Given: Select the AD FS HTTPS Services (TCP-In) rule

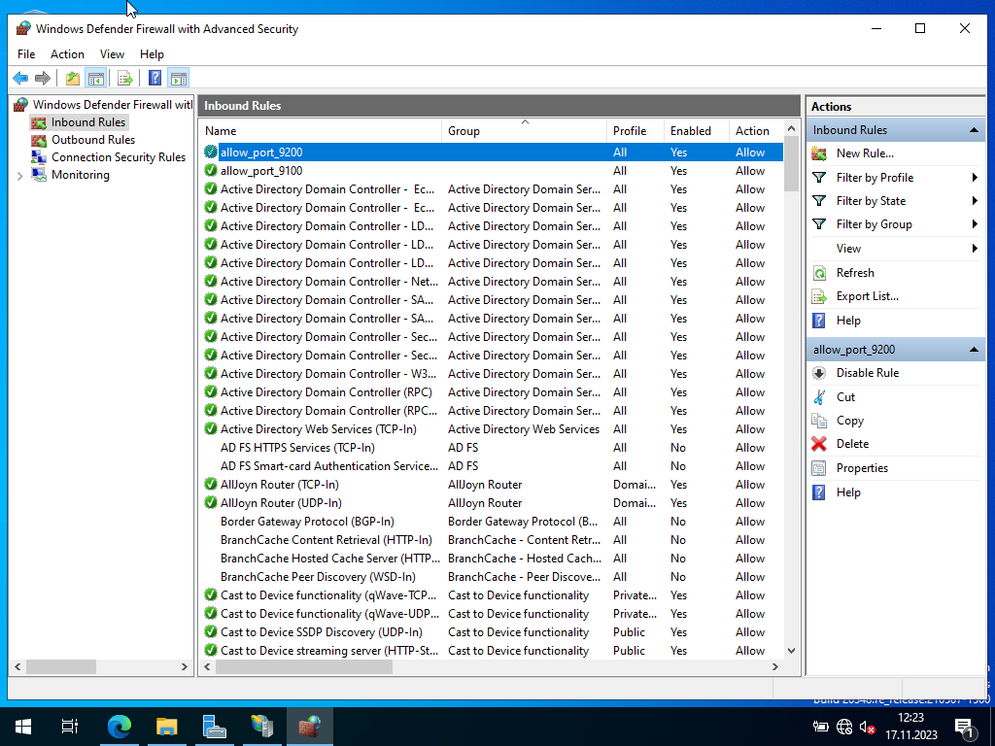Looking at the screenshot, I should point(297,448).
